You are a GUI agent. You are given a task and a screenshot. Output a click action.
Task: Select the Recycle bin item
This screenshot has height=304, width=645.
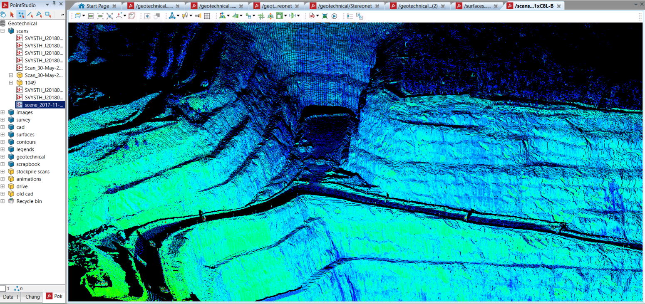tap(29, 201)
